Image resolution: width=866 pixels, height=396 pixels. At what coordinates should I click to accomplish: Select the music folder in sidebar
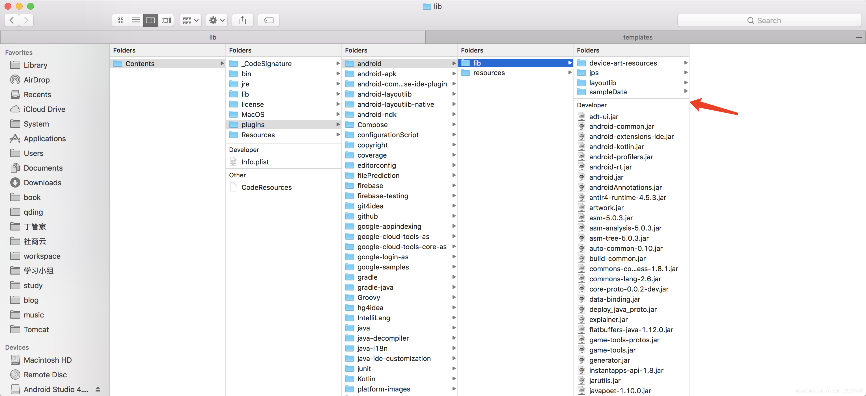point(33,315)
